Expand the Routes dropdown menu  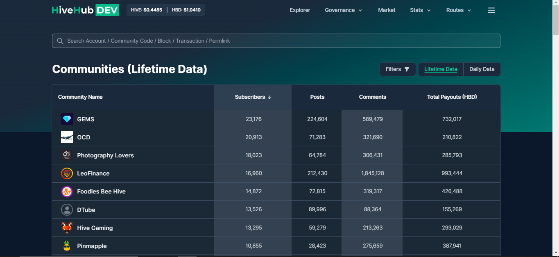coord(459,10)
